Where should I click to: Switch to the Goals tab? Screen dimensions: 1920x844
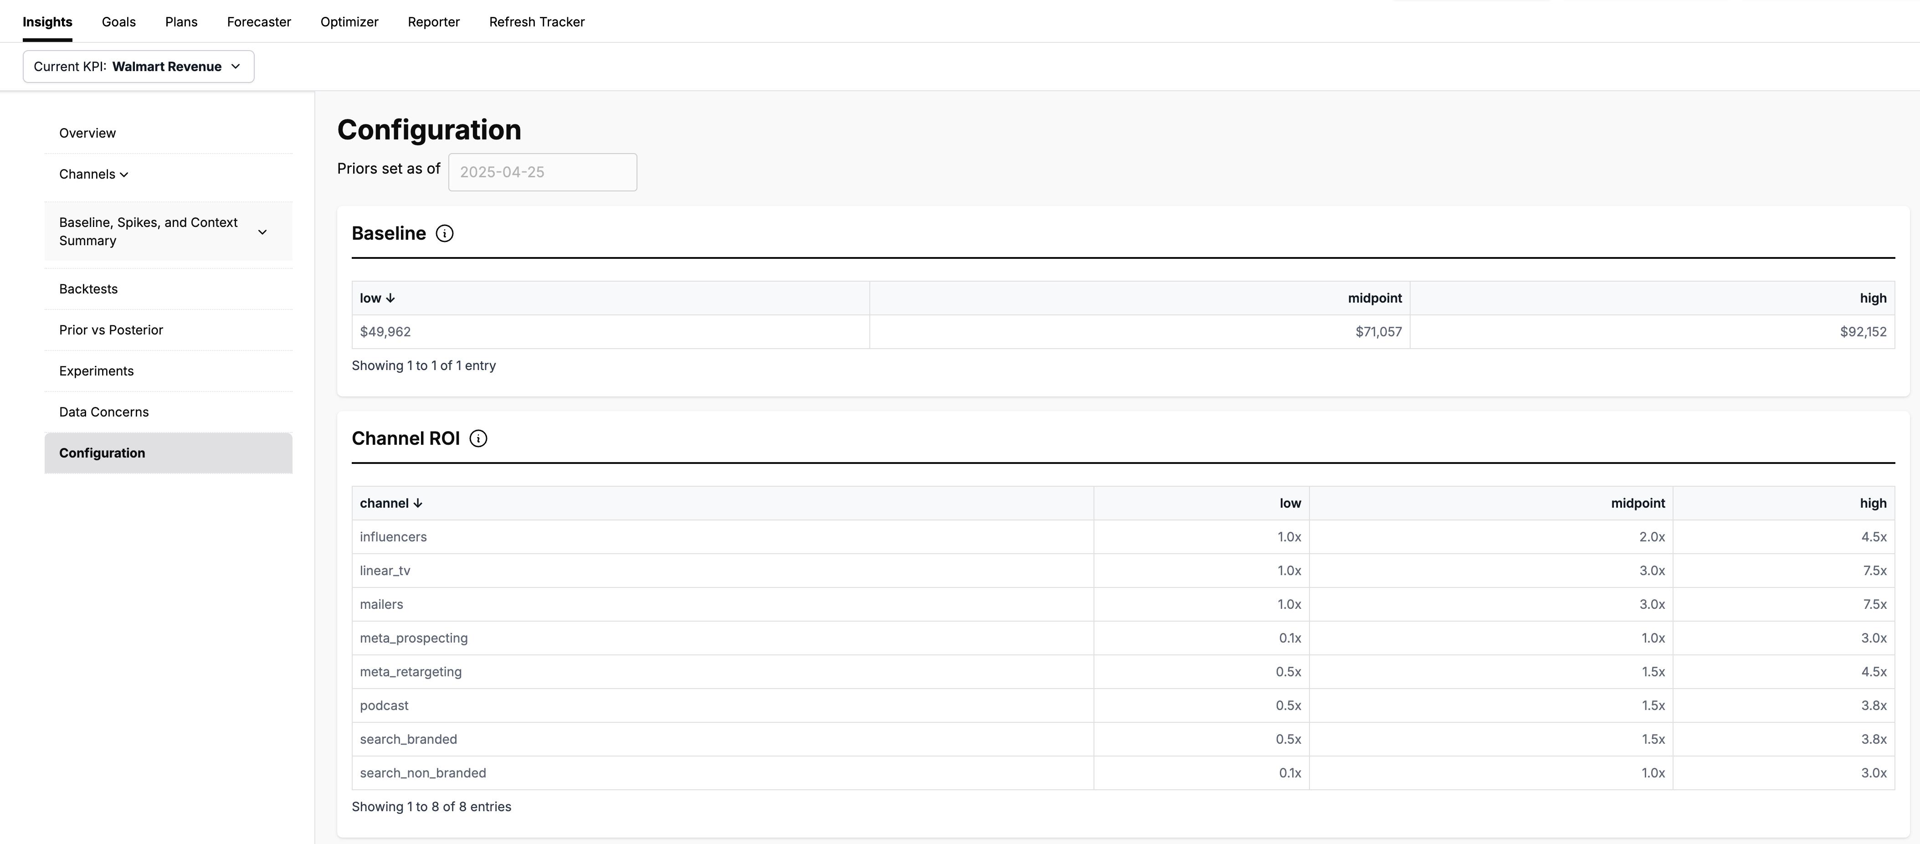pyautogui.click(x=118, y=21)
